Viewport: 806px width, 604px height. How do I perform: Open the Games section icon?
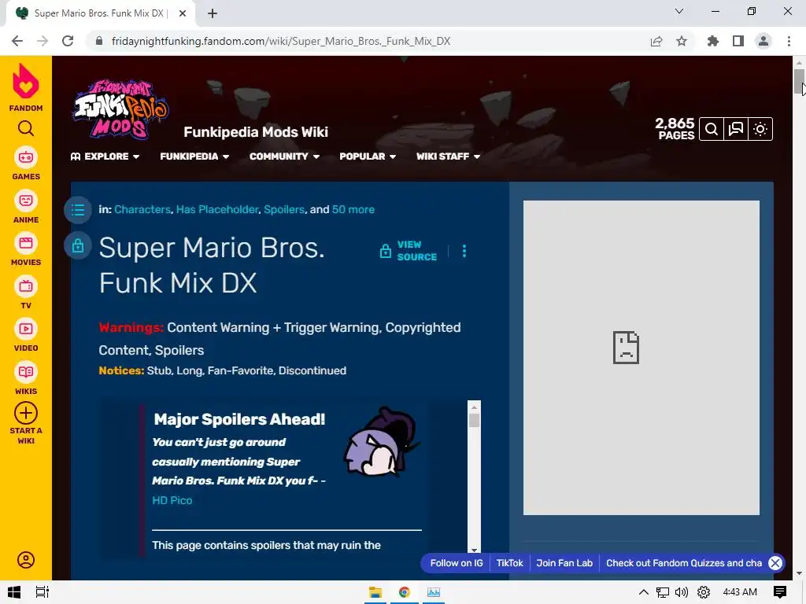coord(26,157)
